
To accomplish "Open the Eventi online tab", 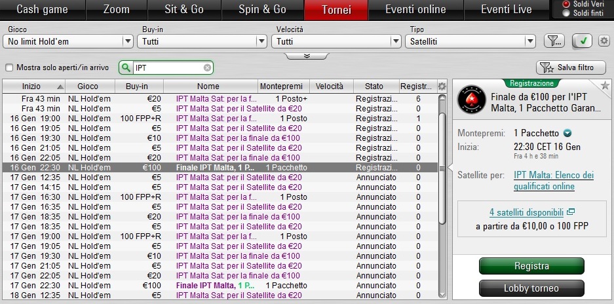I will coord(416,9).
